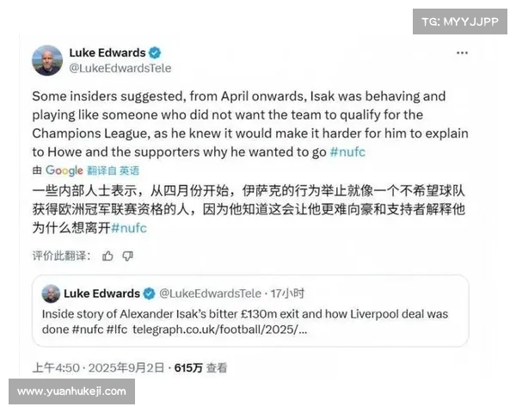
Task: Open @LukeEdwardsTele handle in quoted tweet
Action: [x=210, y=293]
